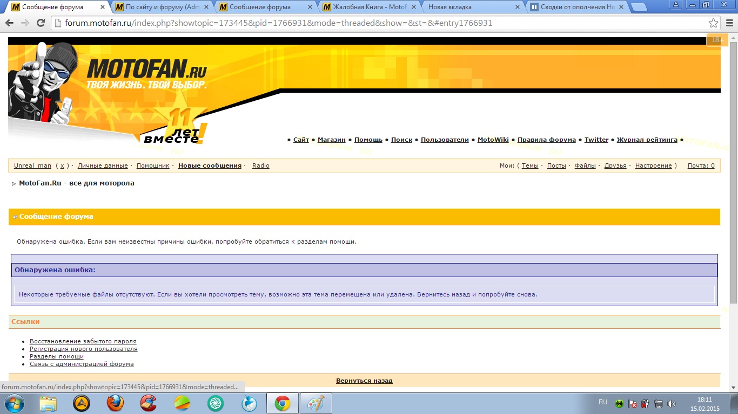The height and width of the screenshot is (414, 738).
Task: Open my Файлы link
Action: tap(585, 165)
